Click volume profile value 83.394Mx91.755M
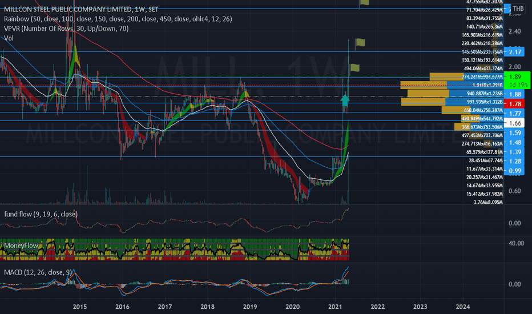The image size is (532, 314). 485,18
